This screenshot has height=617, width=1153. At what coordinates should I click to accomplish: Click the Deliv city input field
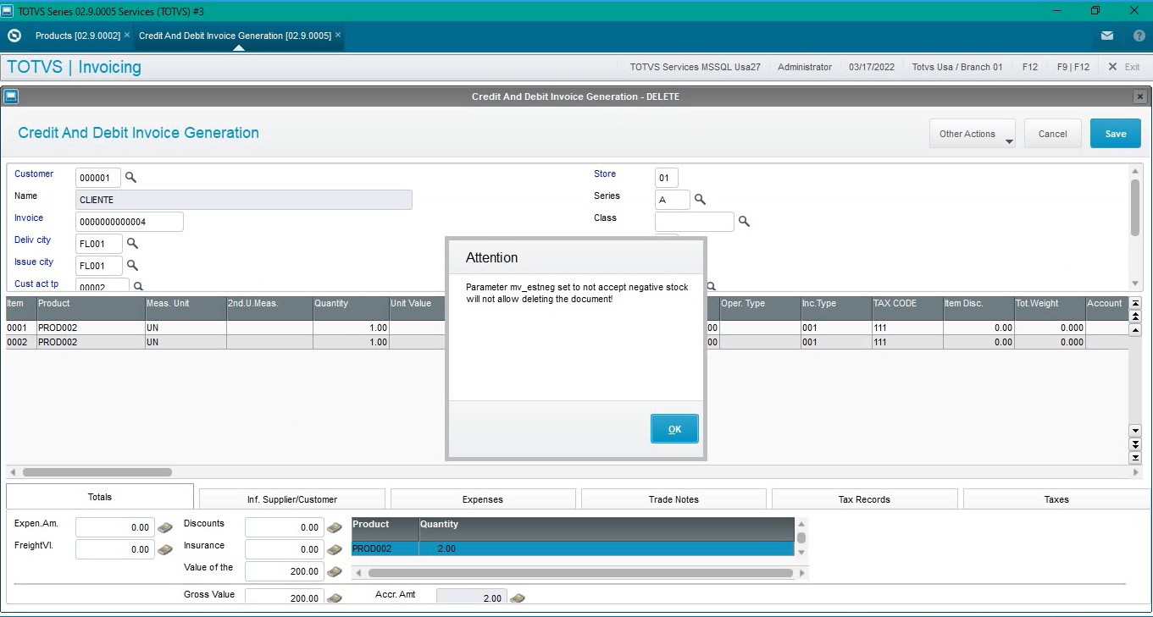(x=99, y=244)
